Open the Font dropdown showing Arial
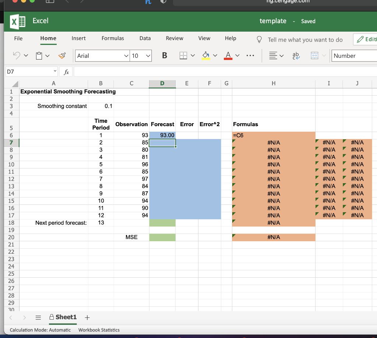This screenshot has width=377, height=338. 102,56
